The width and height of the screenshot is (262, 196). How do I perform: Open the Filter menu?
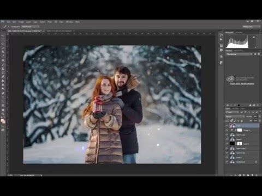[x=50, y=22]
